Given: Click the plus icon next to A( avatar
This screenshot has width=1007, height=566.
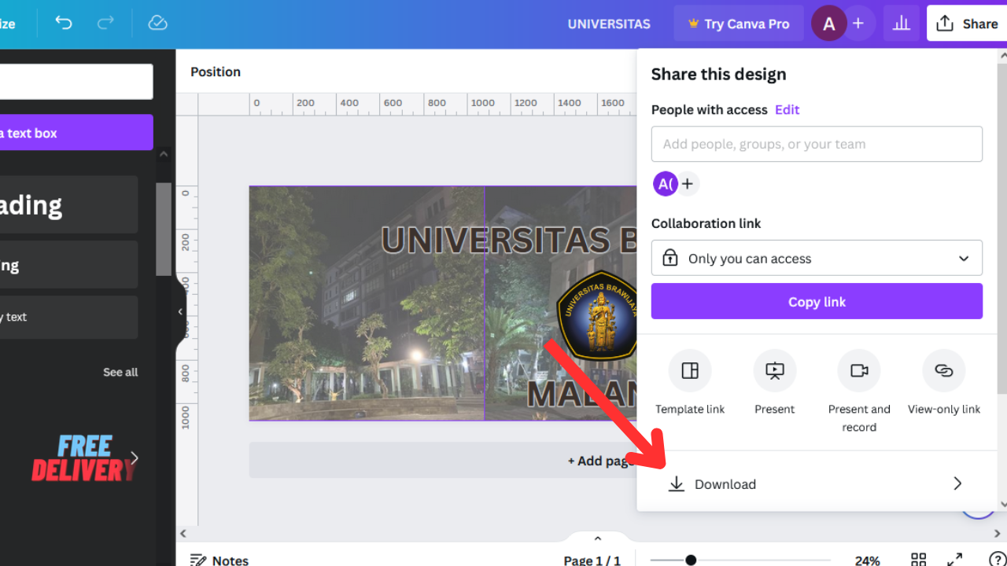Looking at the screenshot, I should point(688,184).
